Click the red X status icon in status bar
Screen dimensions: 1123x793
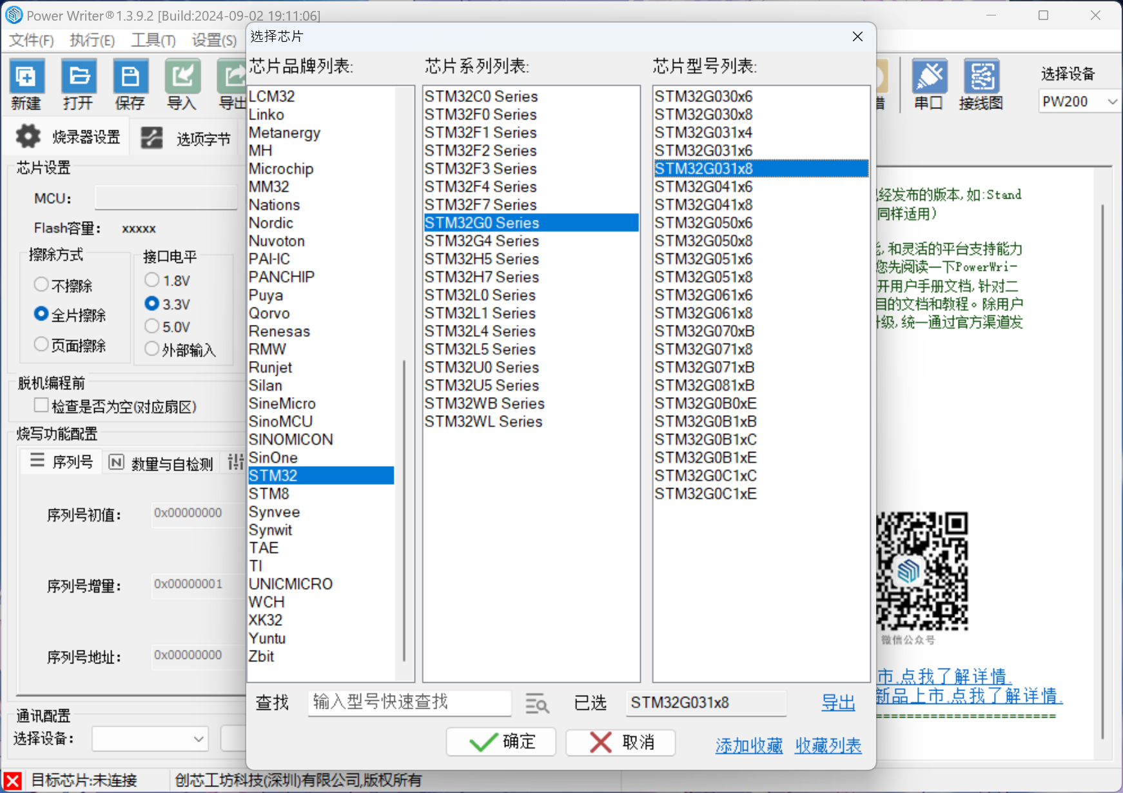tap(12, 781)
